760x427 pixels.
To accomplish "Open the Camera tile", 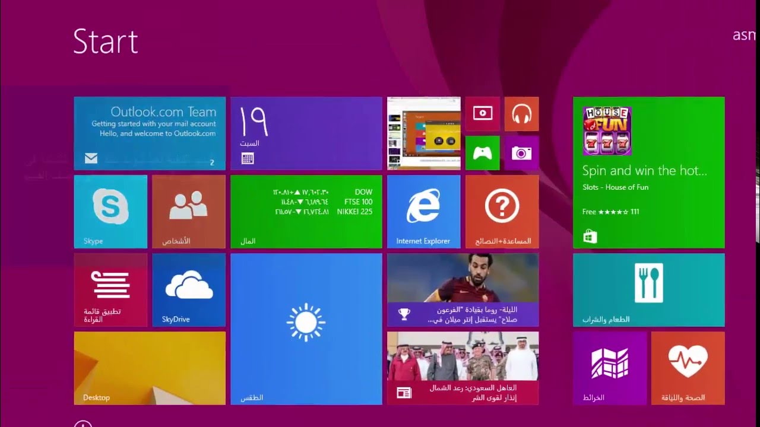I will 522,153.
